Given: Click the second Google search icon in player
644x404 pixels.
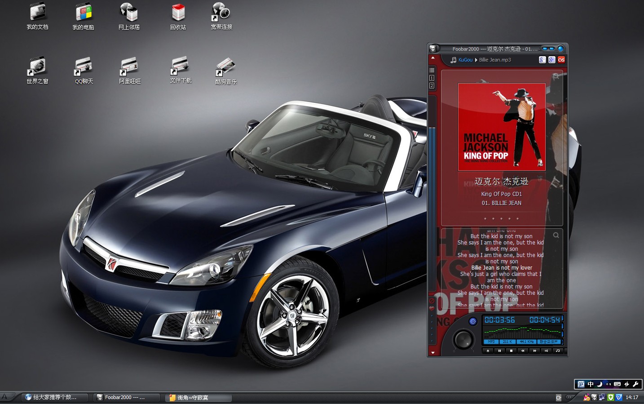Looking at the screenshot, I should [551, 60].
